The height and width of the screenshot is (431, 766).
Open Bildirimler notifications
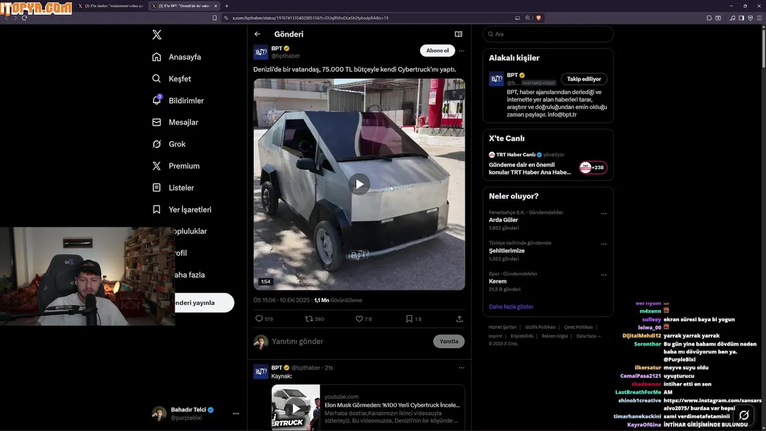(178, 101)
